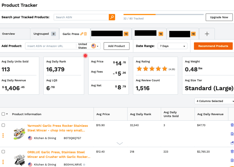Click Kitchen & Dining in the Yarmoshi row
This screenshot has width=234, height=167.
click(45, 138)
